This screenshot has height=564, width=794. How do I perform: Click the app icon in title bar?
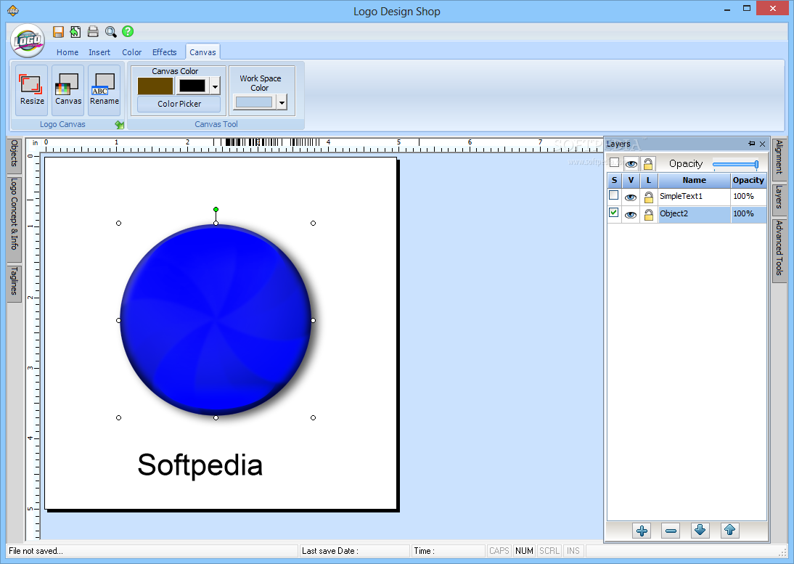click(12, 10)
